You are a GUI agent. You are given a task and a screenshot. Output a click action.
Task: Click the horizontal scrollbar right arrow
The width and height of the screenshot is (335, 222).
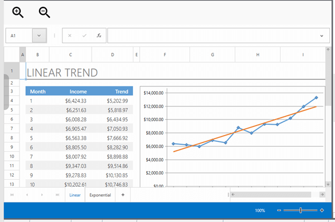click(x=322, y=195)
